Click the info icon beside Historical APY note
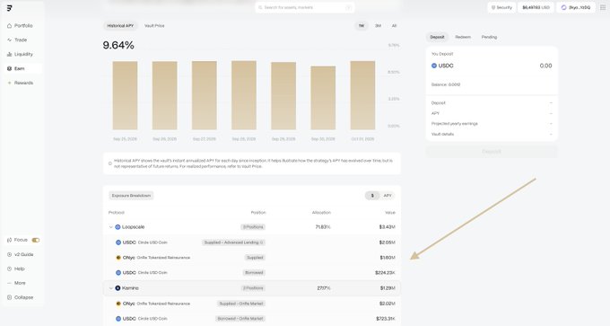Viewport: 610px width, 326px height. (x=110, y=163)
